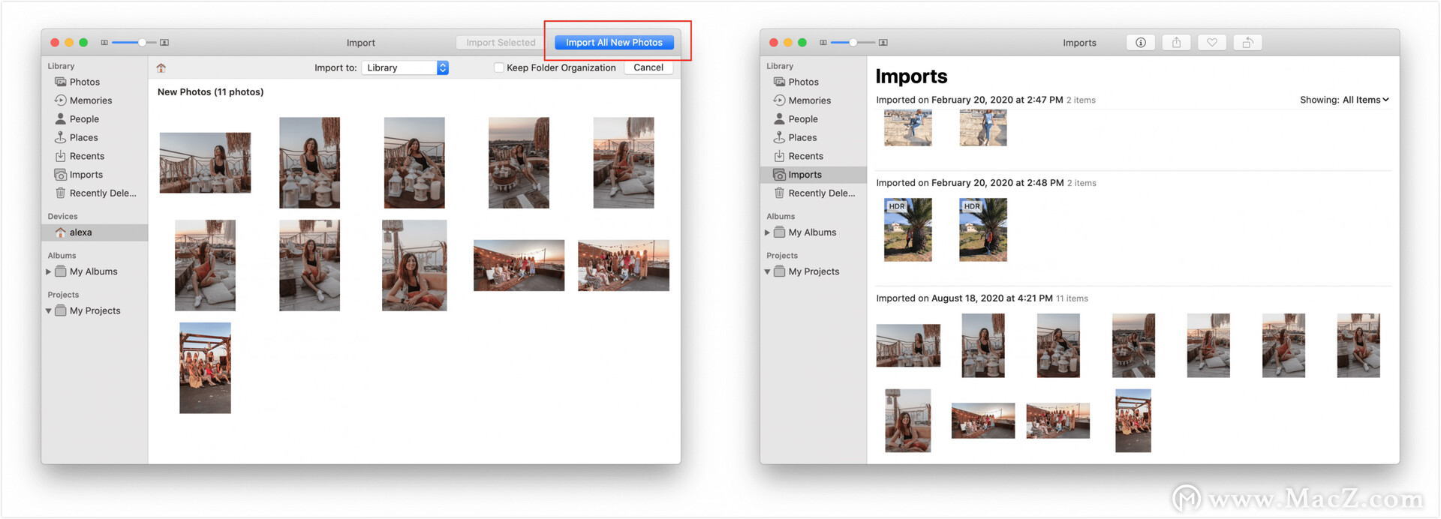Click "Library" header in the Imports window sidebar
The height and width of the screenshot is (519, 1441).
click(780, 66)
